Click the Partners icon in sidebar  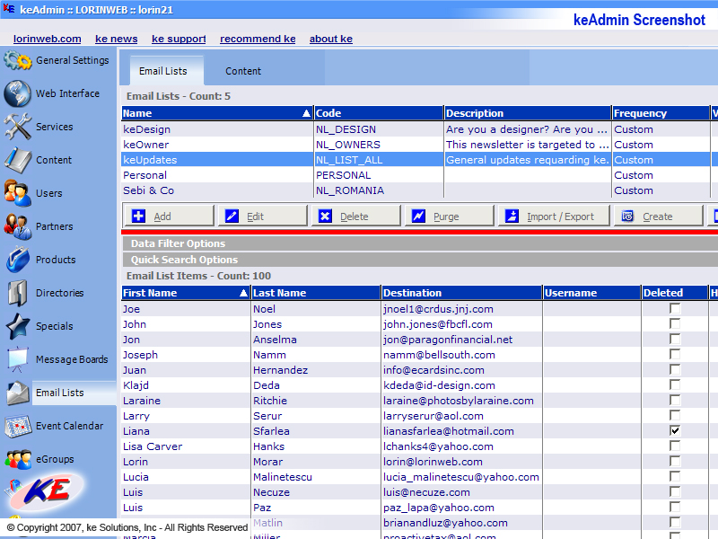[x=18, y=226]
